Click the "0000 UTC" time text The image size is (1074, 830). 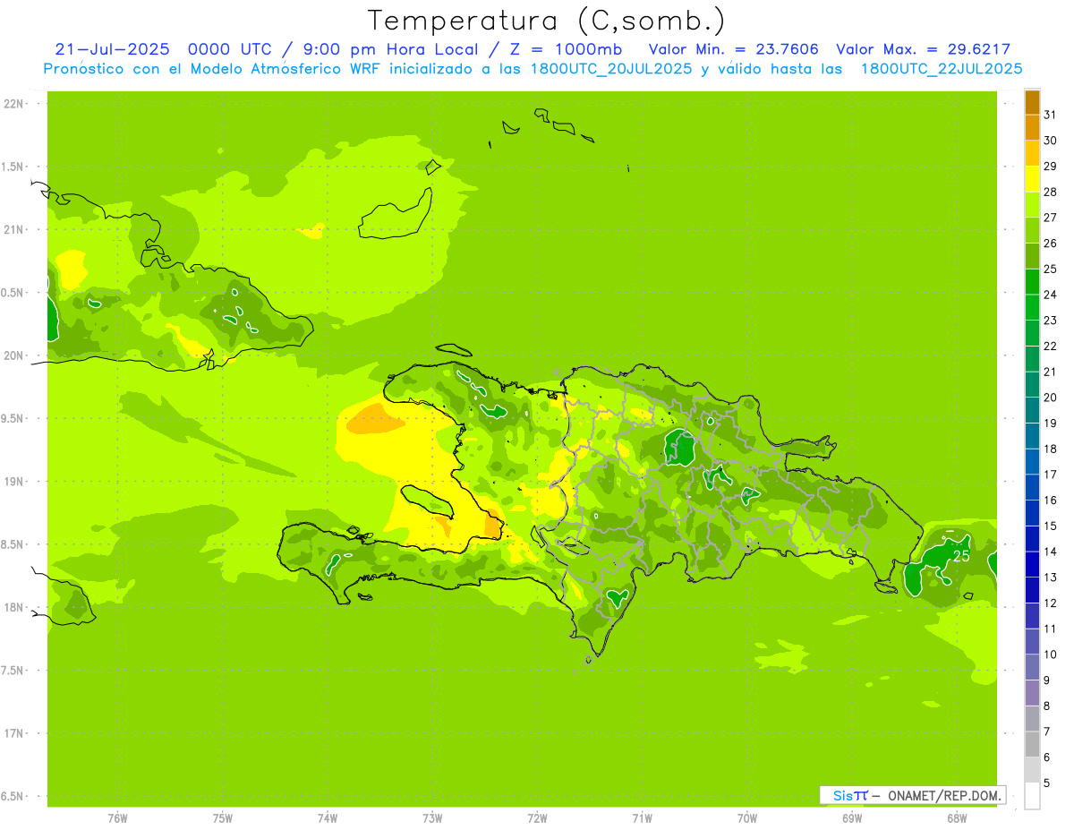point(230,50)
